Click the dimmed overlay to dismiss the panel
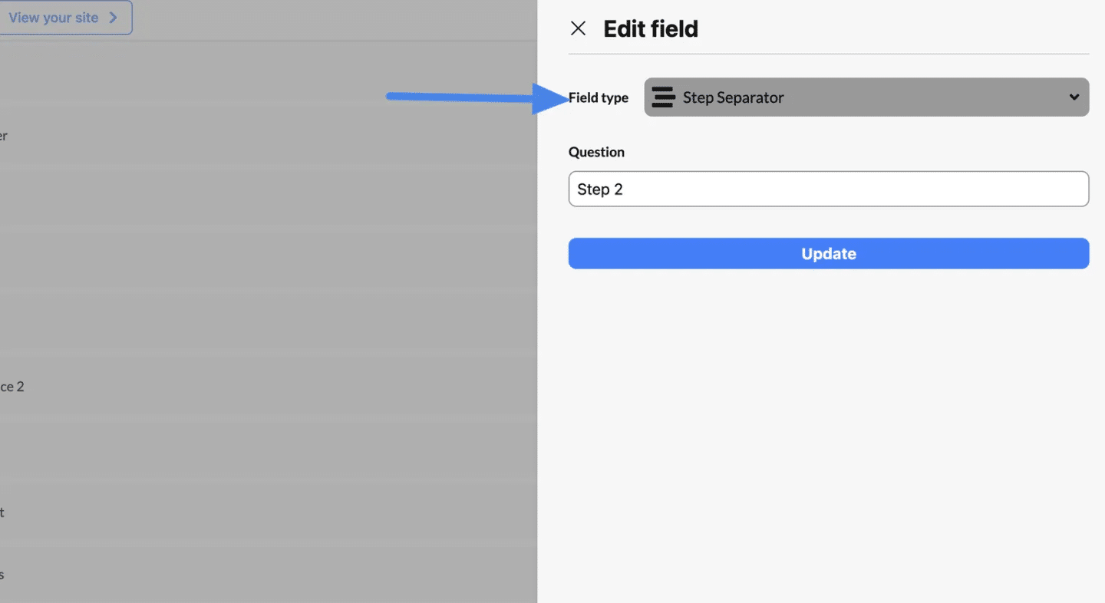This screenshot has height=603, width=1105. click(269, 307)
